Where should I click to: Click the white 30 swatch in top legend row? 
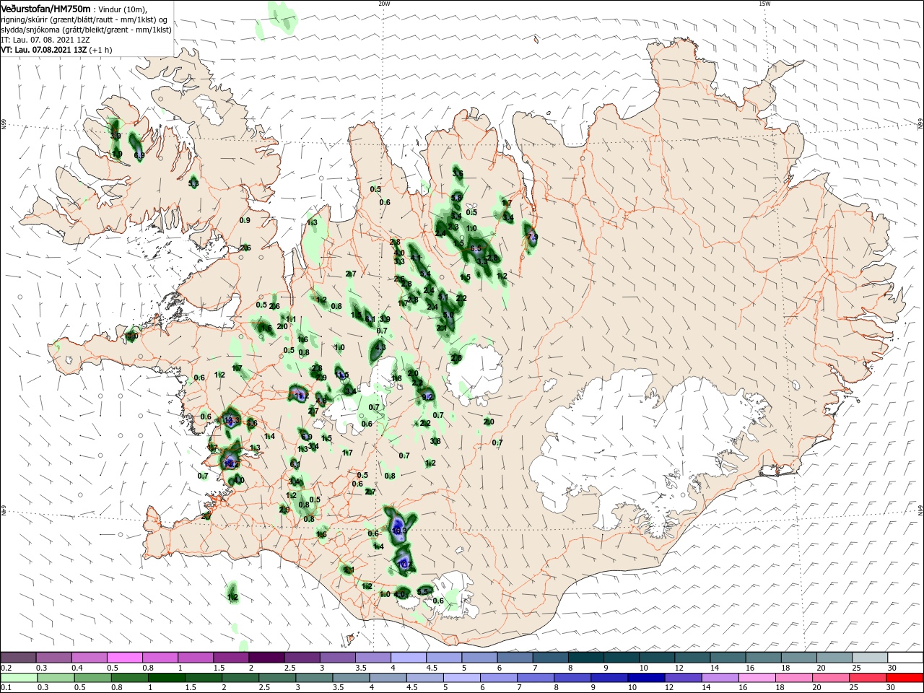(x=904, y=657)
